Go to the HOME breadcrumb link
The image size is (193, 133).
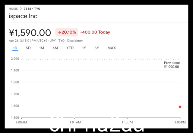pyautogui.click(x=13, y=9)
